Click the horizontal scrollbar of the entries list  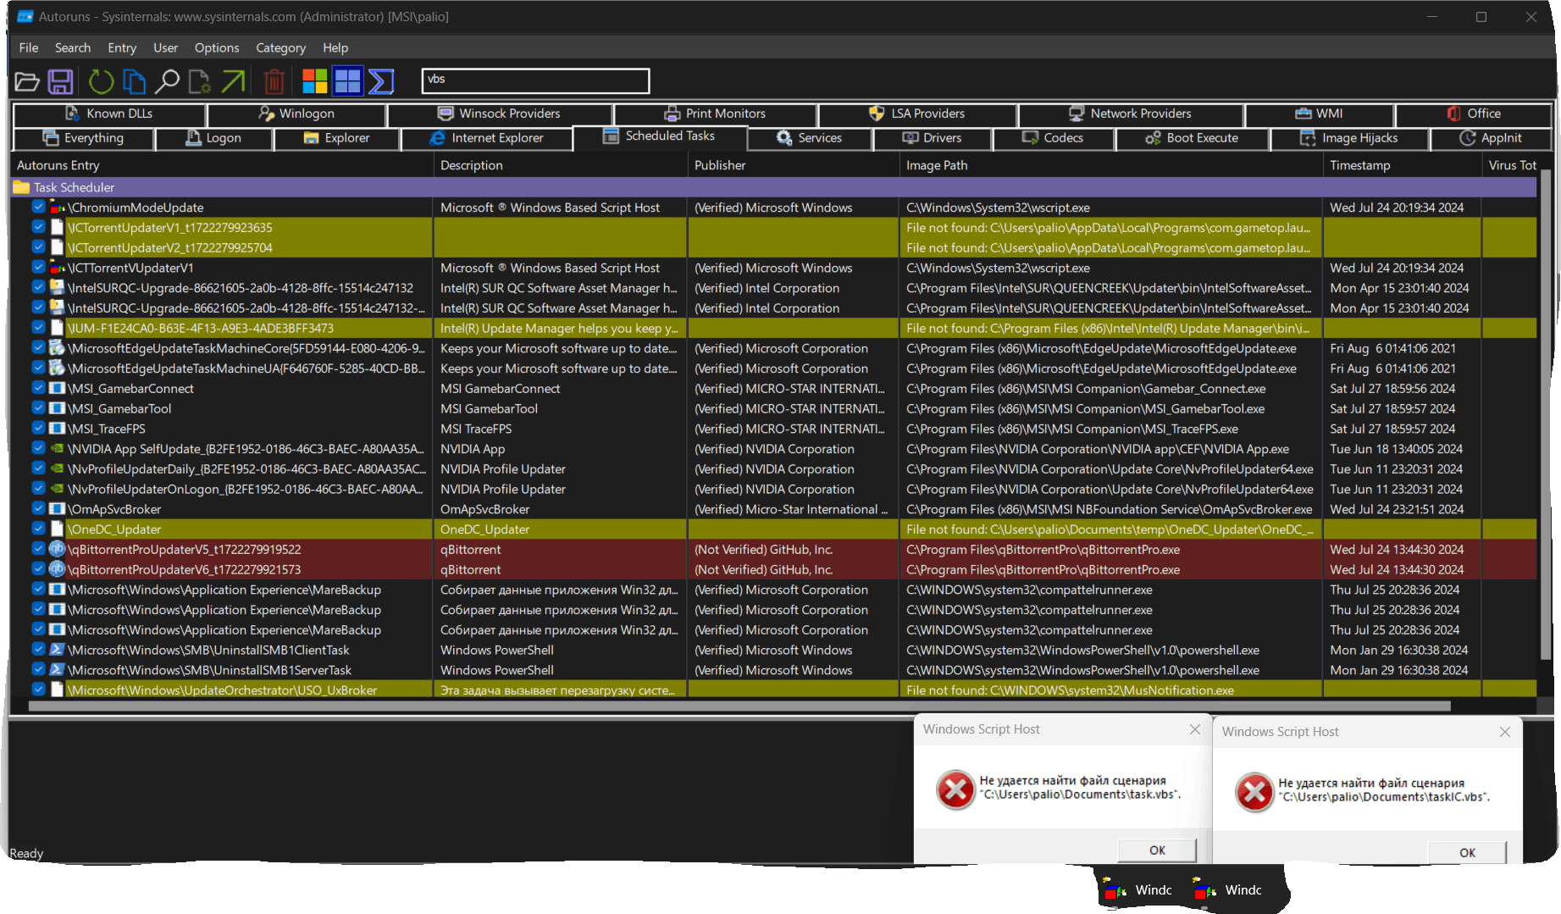[x=739, y=706]
